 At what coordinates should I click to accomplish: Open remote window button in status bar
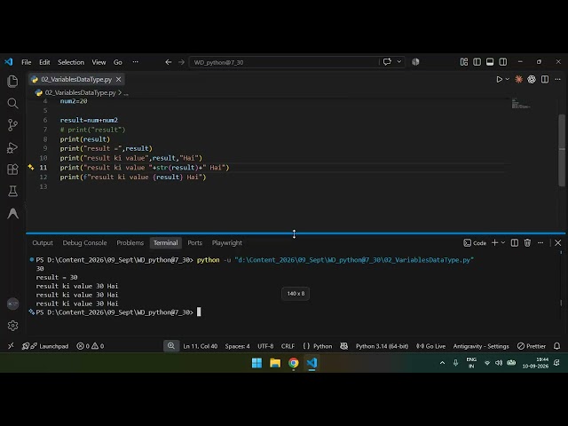coord(11,346)
